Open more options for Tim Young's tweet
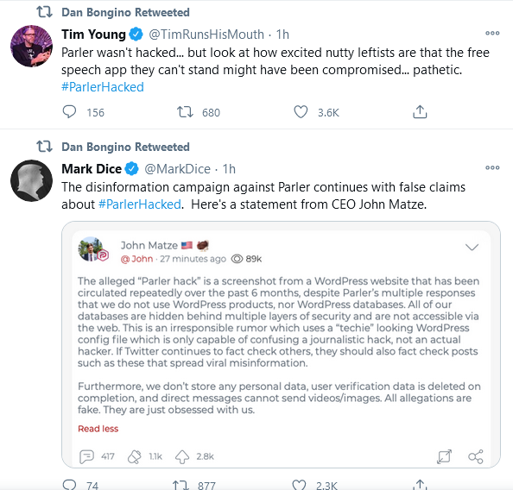513x490 pixels. [492, 33]
